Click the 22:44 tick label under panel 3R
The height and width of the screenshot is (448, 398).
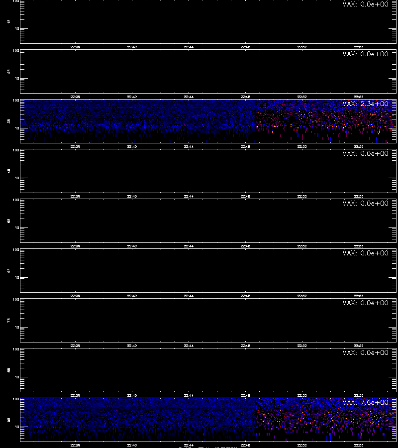click(x=189, y=146)
